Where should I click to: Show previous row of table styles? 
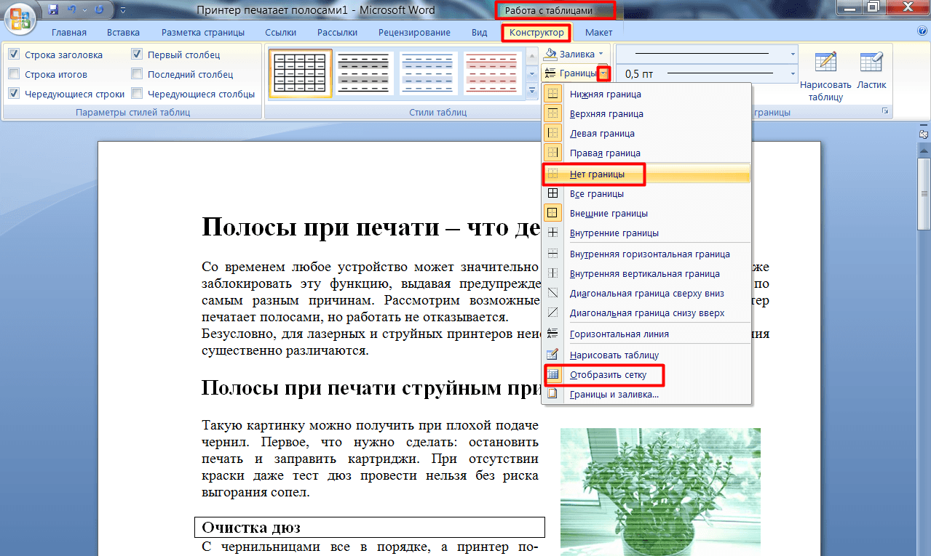click(x=531, y=57)
